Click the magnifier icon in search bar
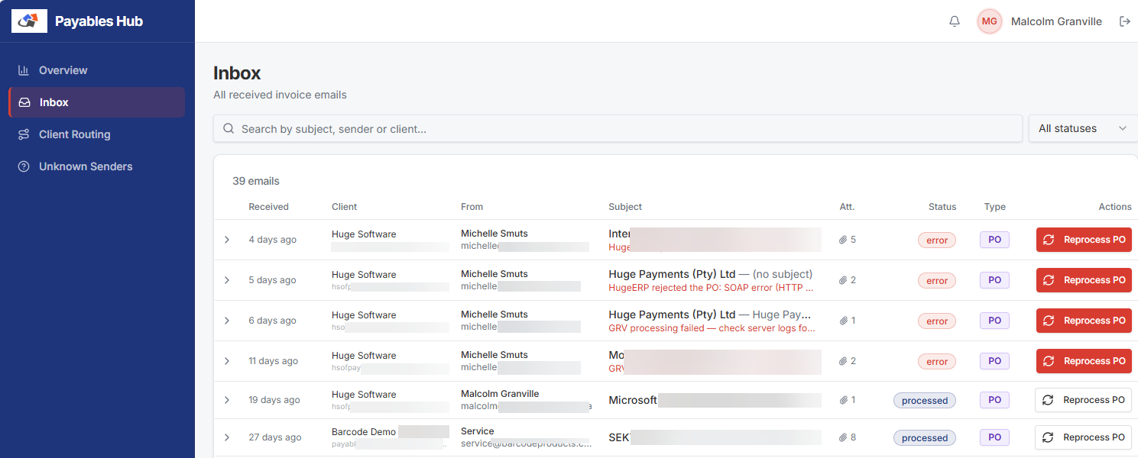 coord(229,129)
